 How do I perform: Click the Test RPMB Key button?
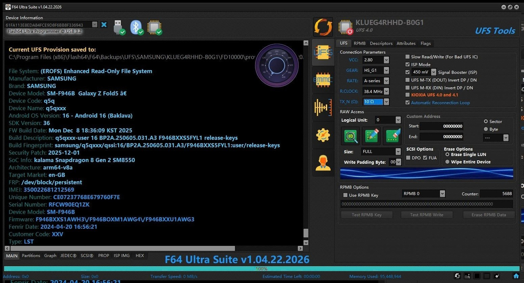pos(367,215)
